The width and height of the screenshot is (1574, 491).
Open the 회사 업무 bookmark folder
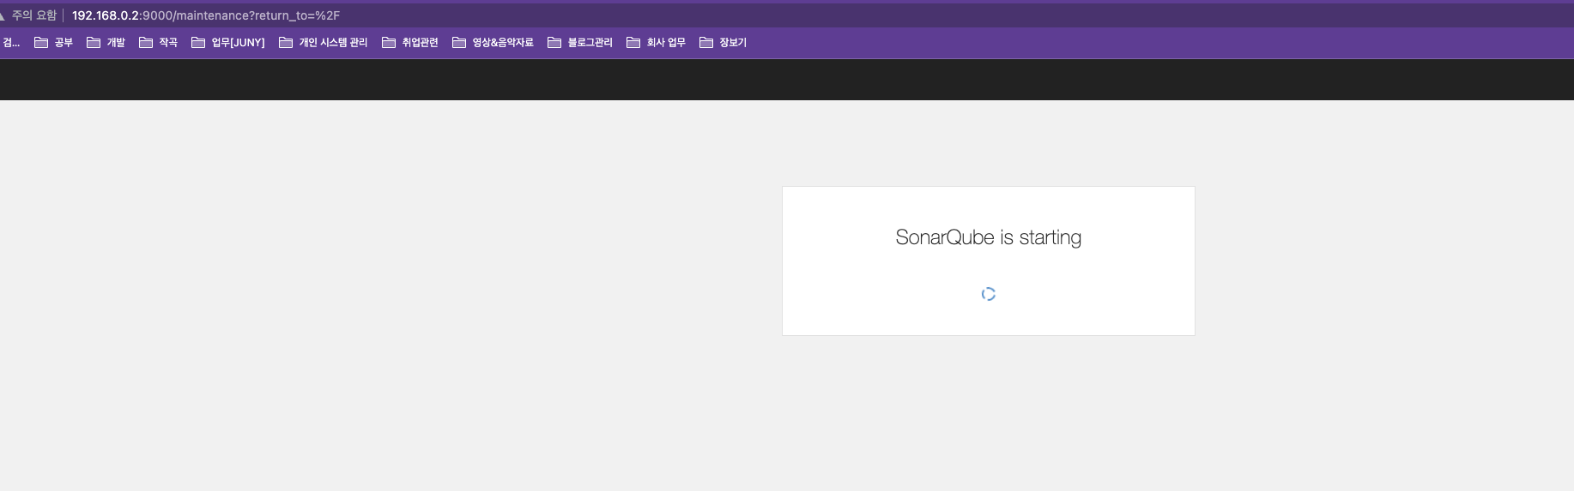657,42
